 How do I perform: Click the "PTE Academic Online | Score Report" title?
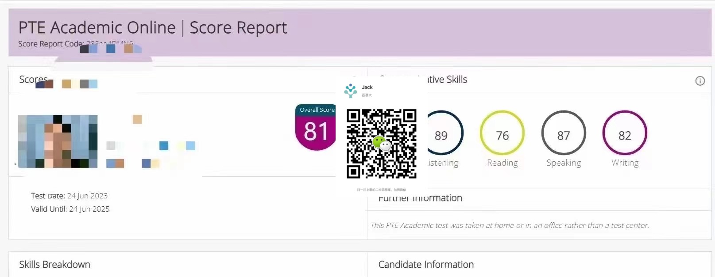[x=153, y=27]
